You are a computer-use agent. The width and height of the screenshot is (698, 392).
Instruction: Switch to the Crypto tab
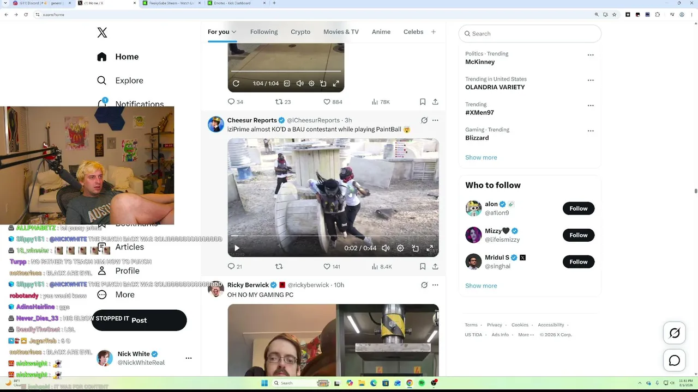(x=300, y=32)
